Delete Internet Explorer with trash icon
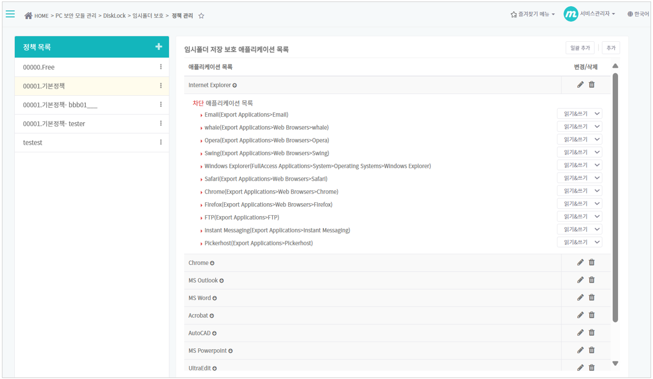This screenshot has height=379, width=653. tap(592, 84)
